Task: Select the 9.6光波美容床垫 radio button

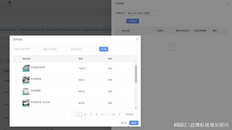Action: click(17, 68)
